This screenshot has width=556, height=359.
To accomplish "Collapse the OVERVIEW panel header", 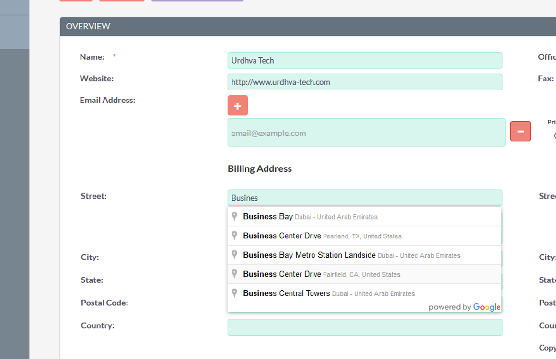I will point(88,26).
